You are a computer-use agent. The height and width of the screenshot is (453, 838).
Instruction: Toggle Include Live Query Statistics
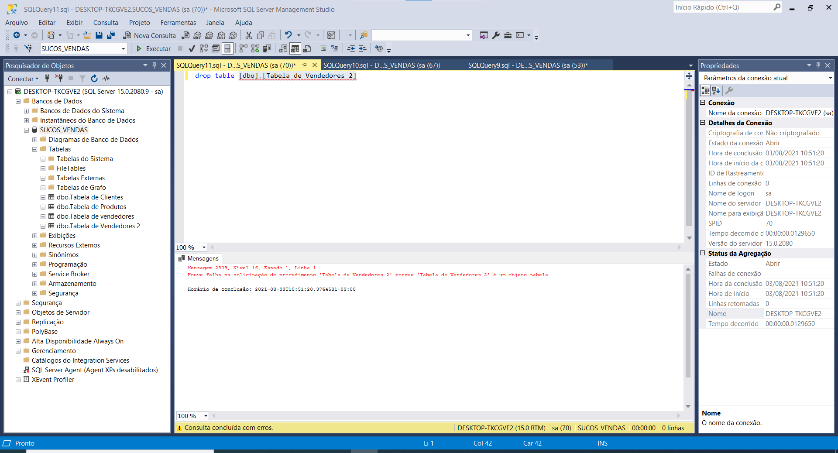tap(255, 48)
